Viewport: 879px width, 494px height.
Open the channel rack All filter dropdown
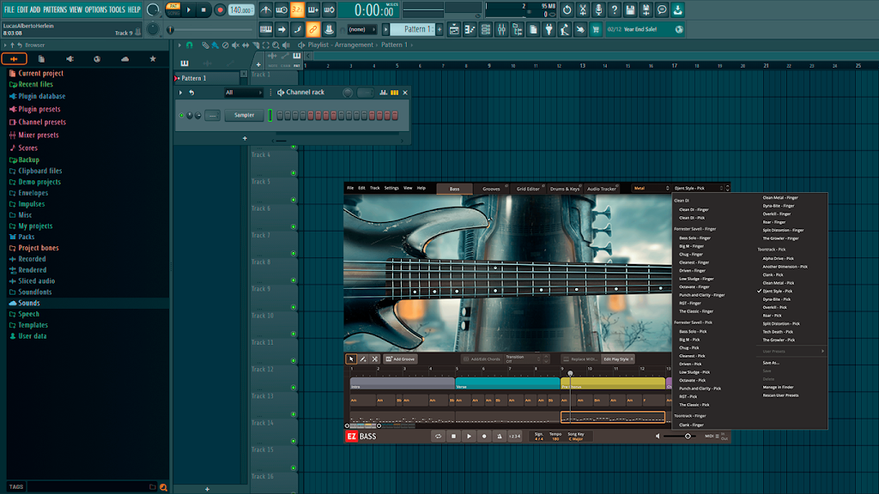click(243, 93)
